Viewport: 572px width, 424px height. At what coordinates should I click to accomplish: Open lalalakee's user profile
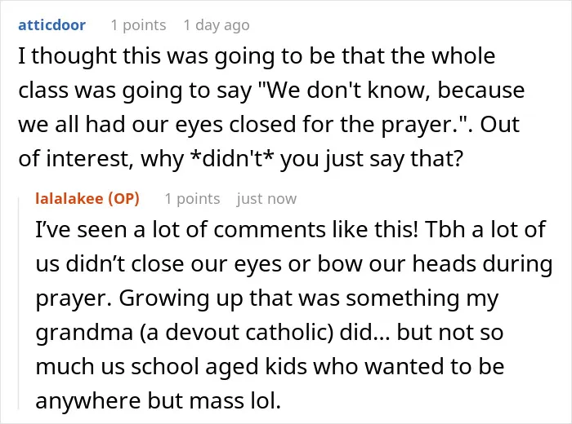(69, 199)
